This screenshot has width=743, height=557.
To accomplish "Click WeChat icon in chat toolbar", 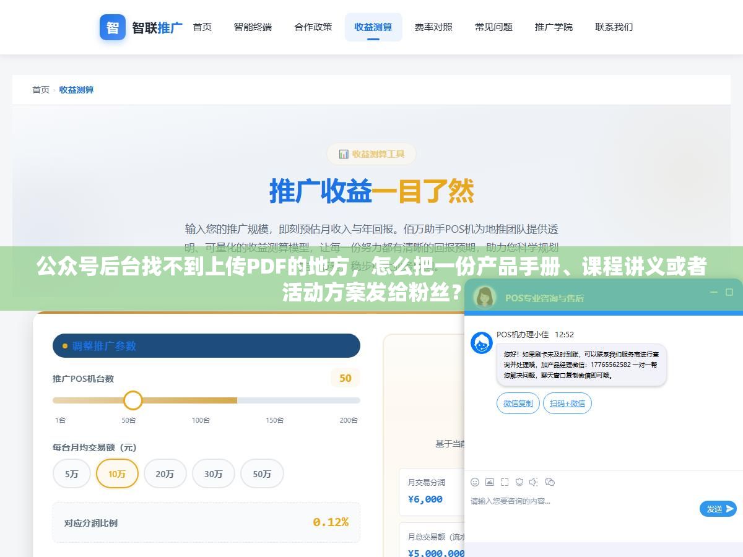I will (550, 482).
